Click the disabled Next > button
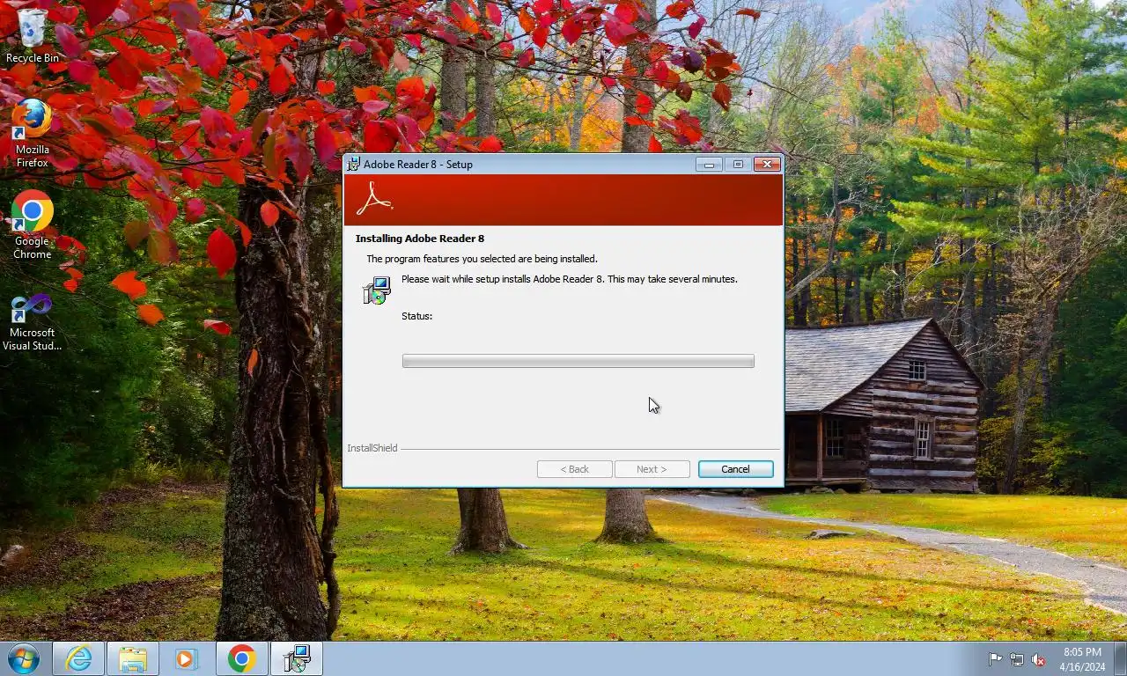1127x676 pixels. (652, 469)
